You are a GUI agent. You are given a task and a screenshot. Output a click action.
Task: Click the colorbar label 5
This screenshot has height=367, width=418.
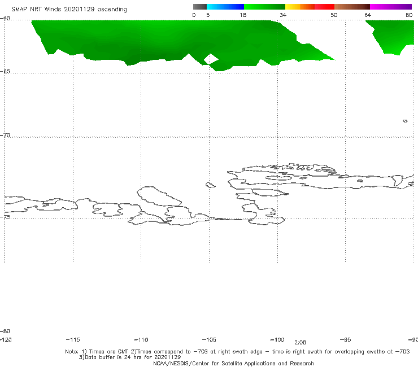(x=208, y=15)
